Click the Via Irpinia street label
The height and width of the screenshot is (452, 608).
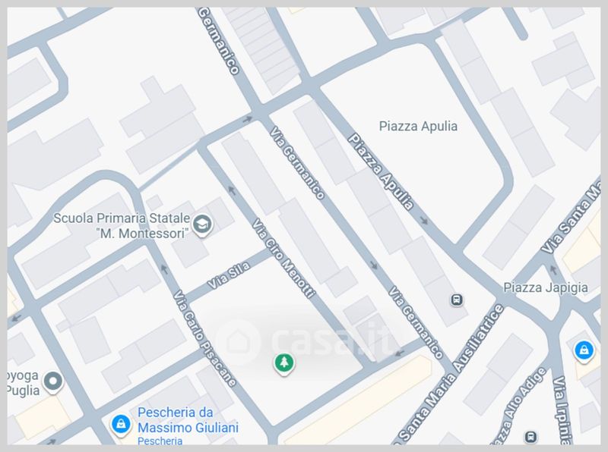coord(562,410)
